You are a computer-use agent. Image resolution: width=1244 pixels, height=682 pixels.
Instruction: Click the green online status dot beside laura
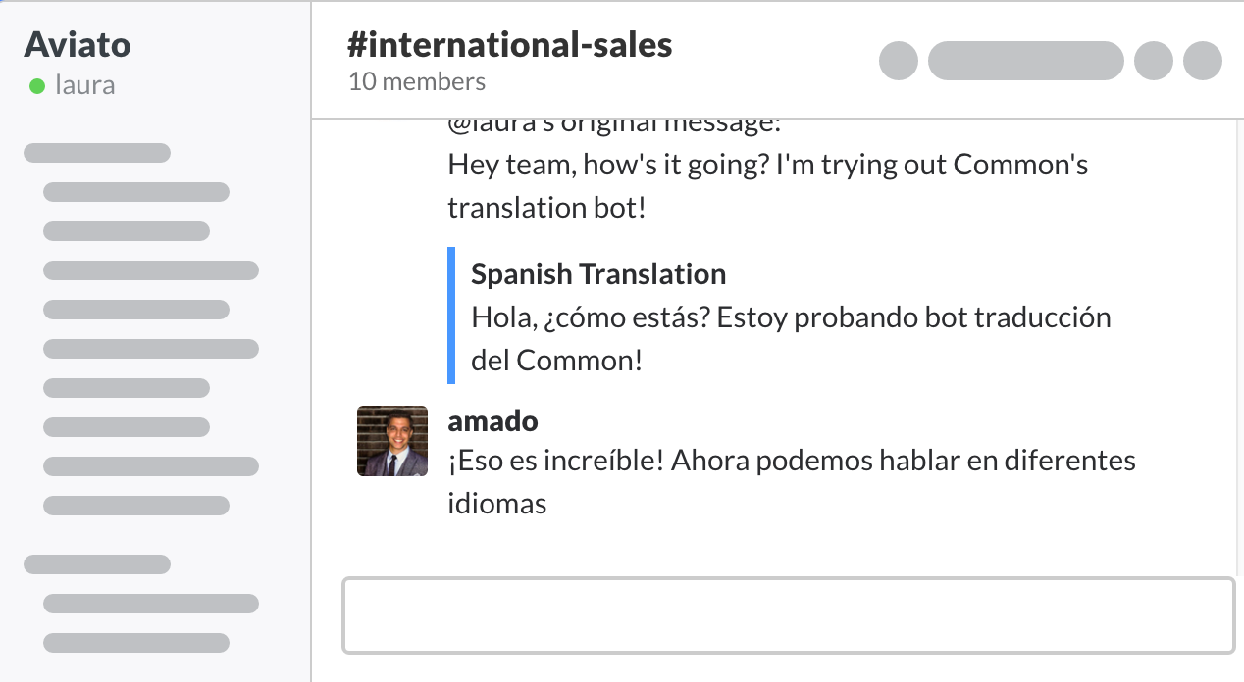(36, 85)
